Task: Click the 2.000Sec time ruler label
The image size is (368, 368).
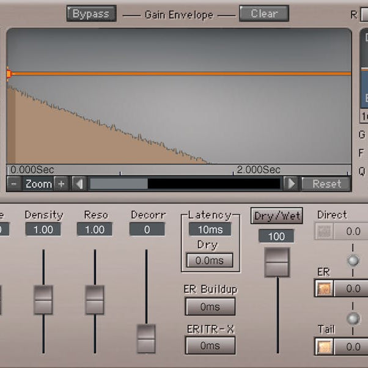Action: click(259, 170)
